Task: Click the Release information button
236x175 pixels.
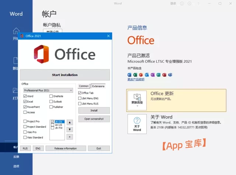Action: pos(65,148)
